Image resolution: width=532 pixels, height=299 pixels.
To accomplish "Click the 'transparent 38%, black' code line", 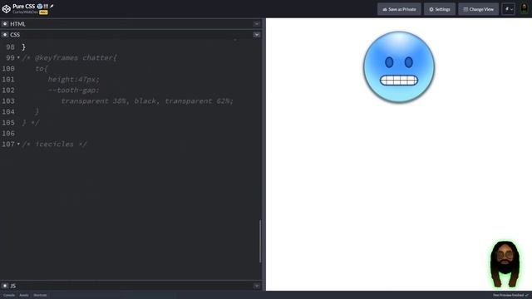I will [147, 101].
